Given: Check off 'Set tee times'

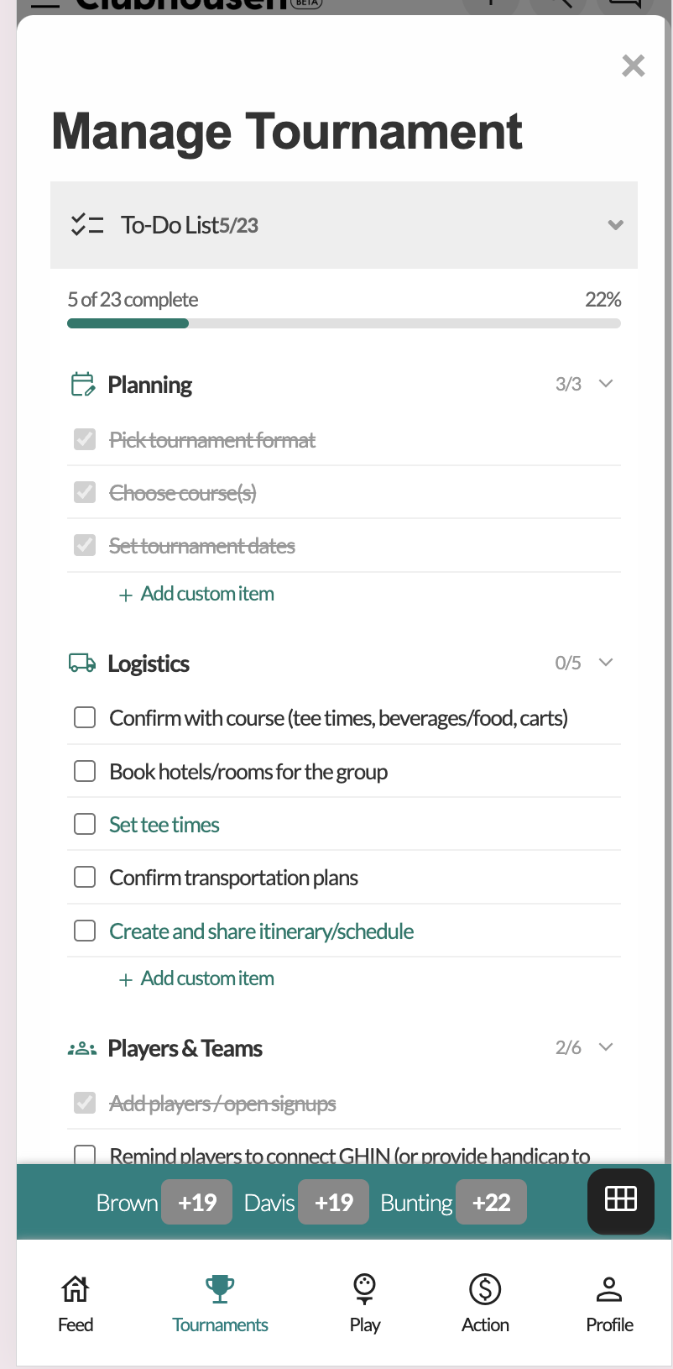Looking at the screenshot, I should click(84, 824).
